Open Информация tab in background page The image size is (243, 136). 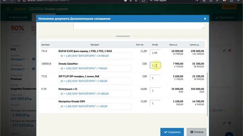pyautogui.click(x=18, y=17)
